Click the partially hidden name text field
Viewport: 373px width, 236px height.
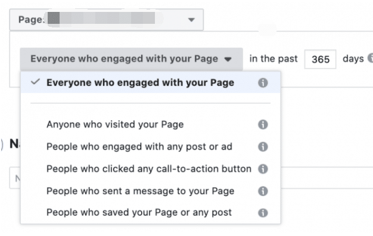pos(15,178)
